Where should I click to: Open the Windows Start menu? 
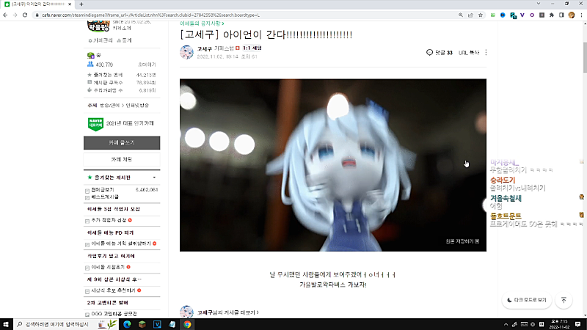[6, 324]
